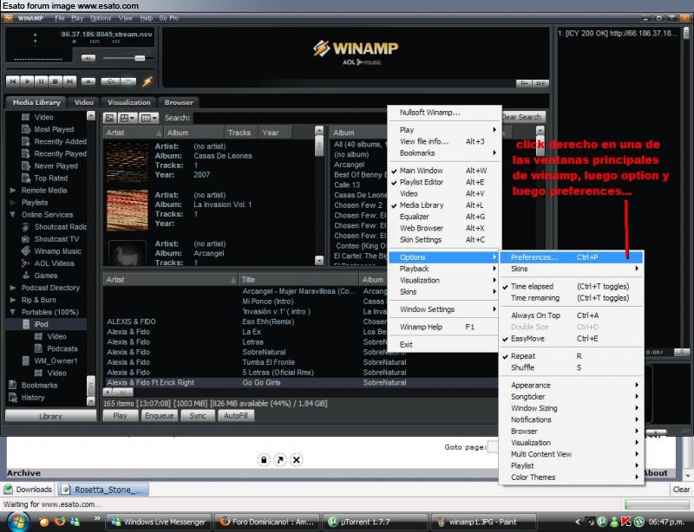
Task: Collapse Portables (100%) node
Action: click(x=13, y=312)
